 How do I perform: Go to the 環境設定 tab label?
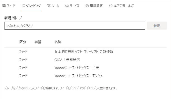coord(96,6)
